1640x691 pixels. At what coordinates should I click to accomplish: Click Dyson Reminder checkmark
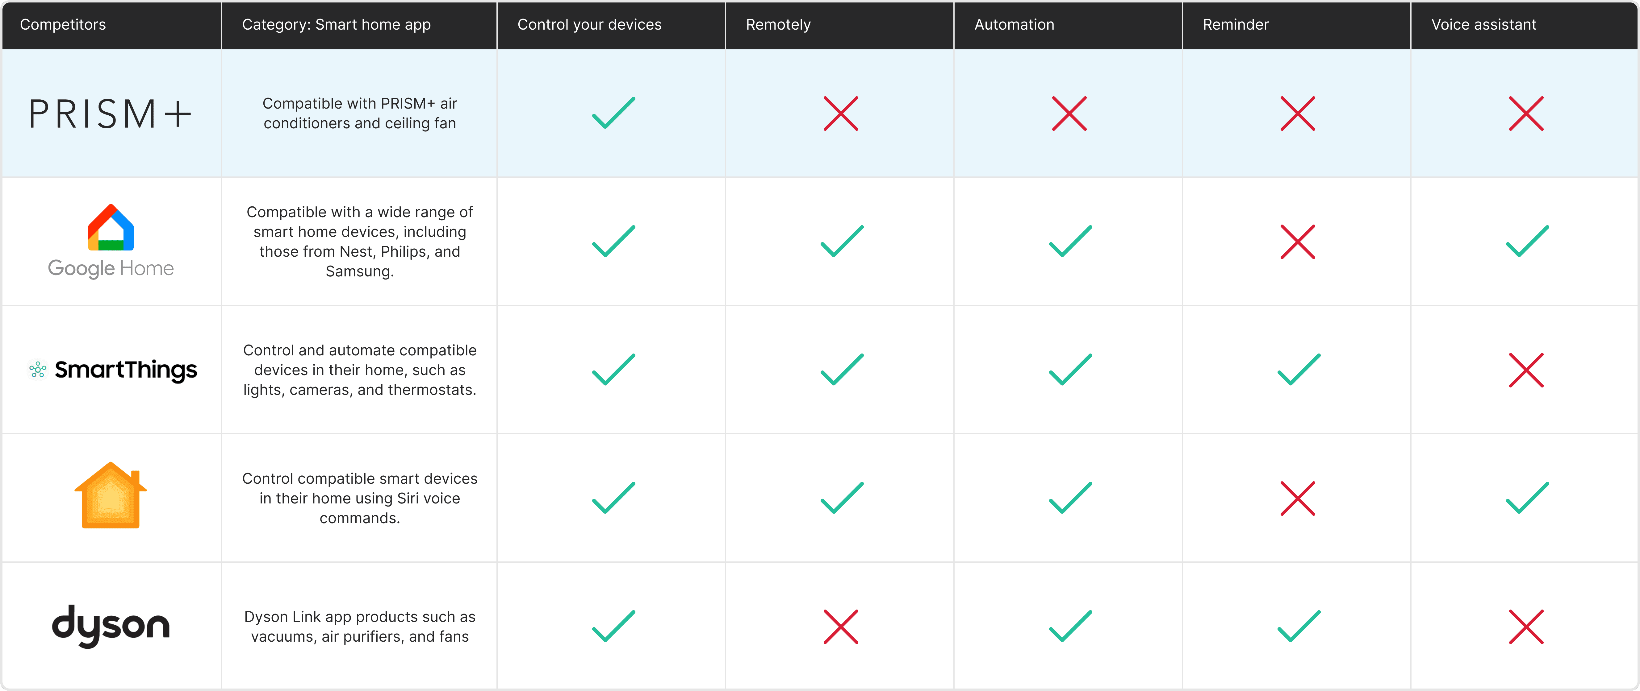click(1299, 626)
